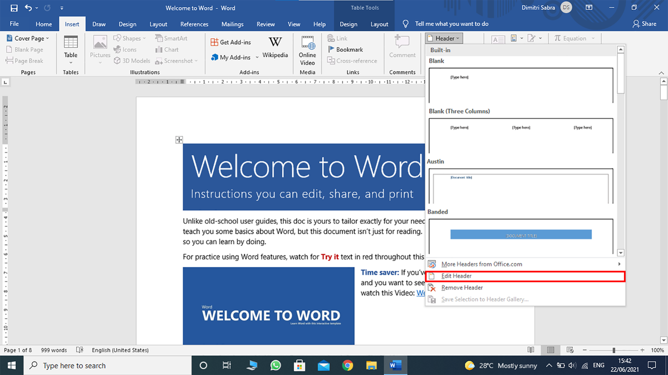The width and height of the screenshot is (668, 375).
Task: Click the Share button
Action: coord(645,24)
